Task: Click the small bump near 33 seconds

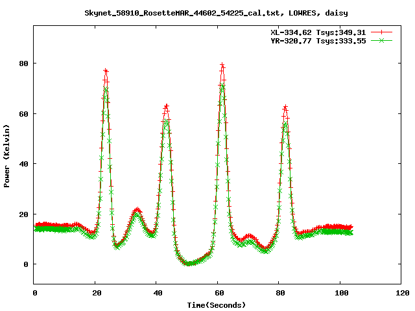Action: 137,210
